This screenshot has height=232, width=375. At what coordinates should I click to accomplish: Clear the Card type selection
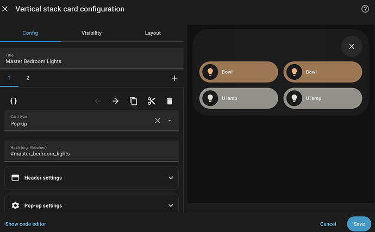point(158,121)
